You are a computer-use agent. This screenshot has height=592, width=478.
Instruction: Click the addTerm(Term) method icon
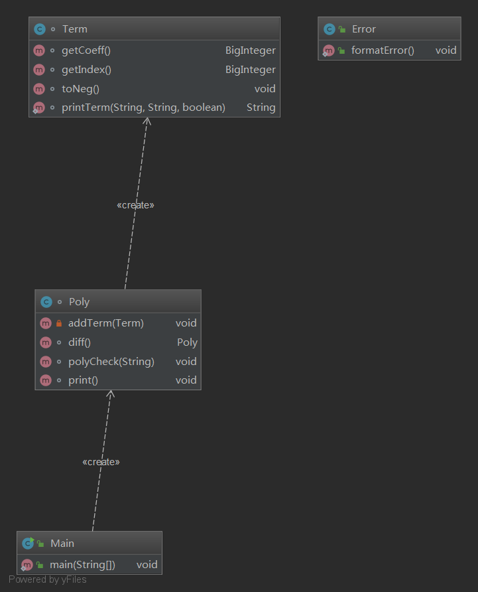click(45, 323)
